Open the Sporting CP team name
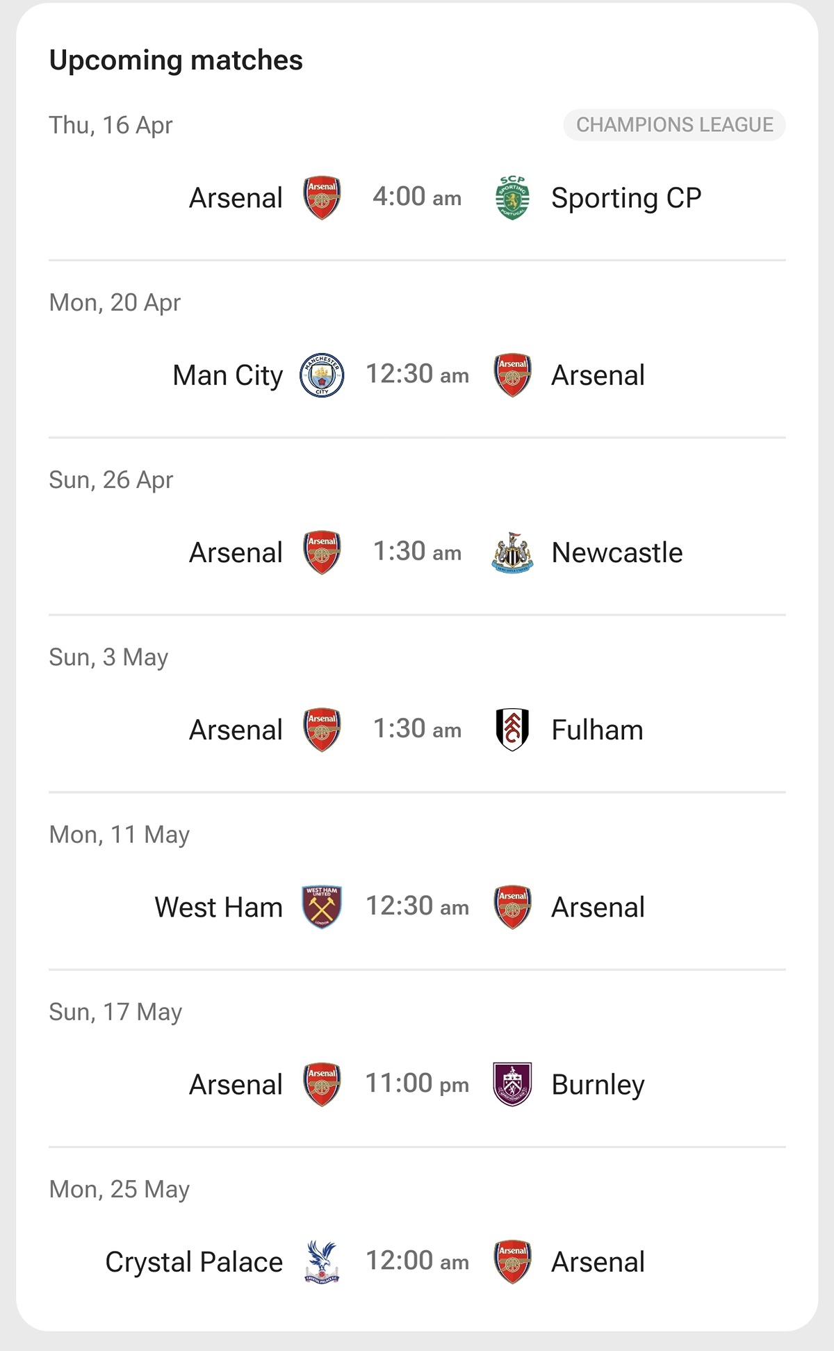 point(626,198)
